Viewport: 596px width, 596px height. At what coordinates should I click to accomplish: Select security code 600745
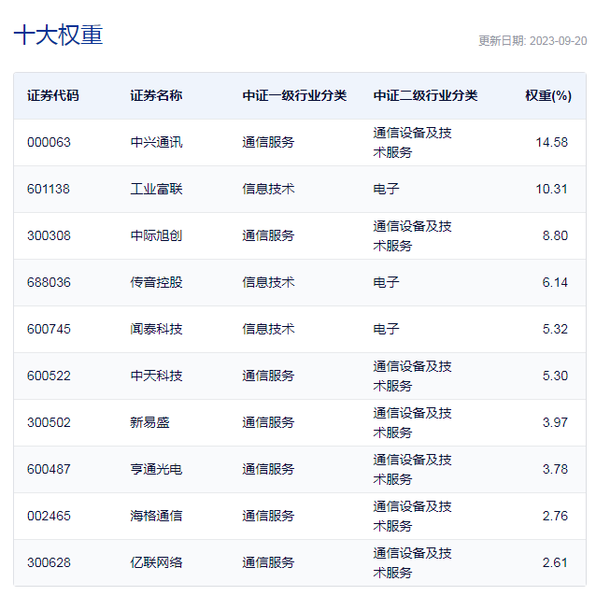(x=49, y=329)
